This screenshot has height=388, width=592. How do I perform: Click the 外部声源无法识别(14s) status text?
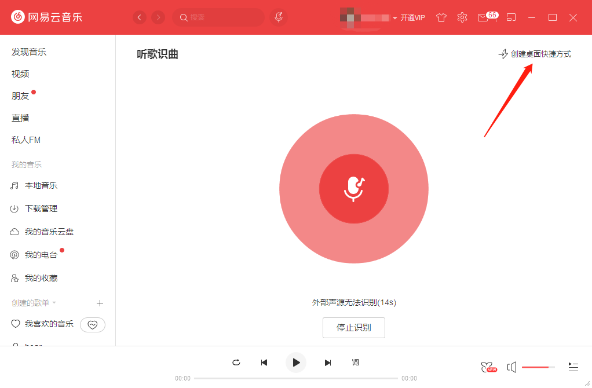click(354, 302)
